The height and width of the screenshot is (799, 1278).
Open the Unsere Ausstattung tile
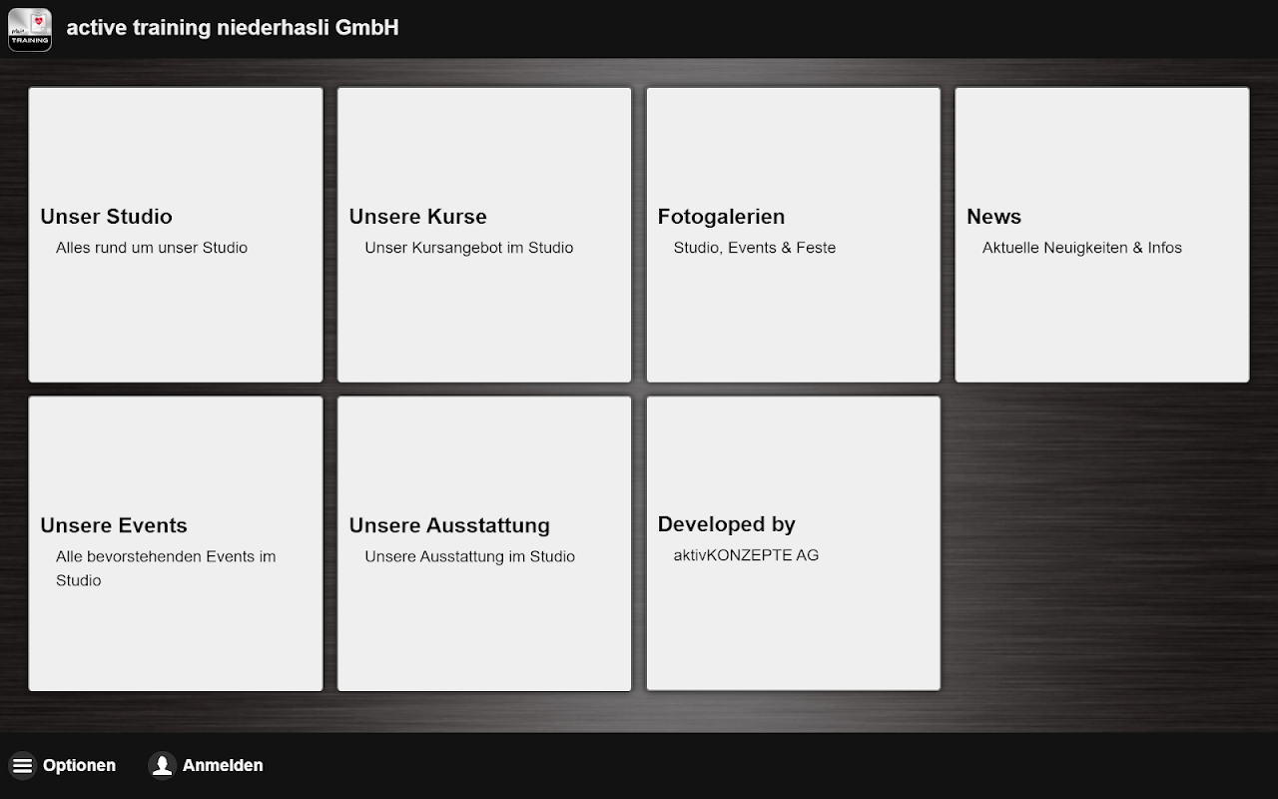pyautogui.click(x=484, y=543)
